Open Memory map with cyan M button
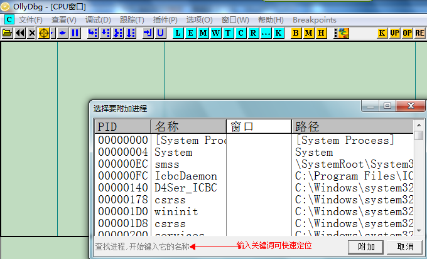The height and width of the screenshot is (259, 427). click(x=203, y=33)
